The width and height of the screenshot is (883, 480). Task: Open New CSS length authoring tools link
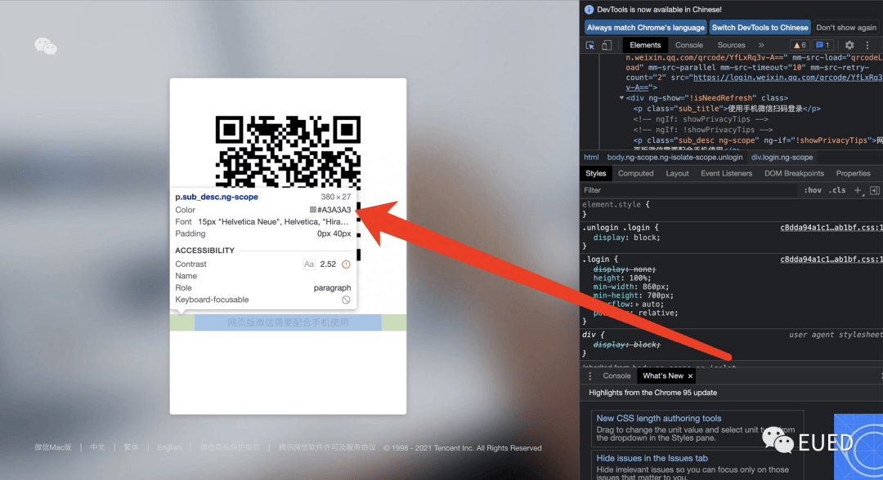pyautogui.click(x=658, y=418)
